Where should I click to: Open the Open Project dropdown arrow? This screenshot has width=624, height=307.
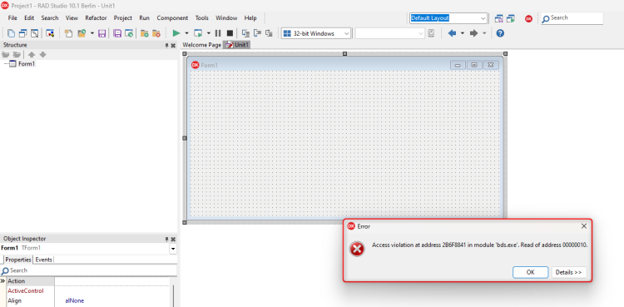tap(92, 33)
